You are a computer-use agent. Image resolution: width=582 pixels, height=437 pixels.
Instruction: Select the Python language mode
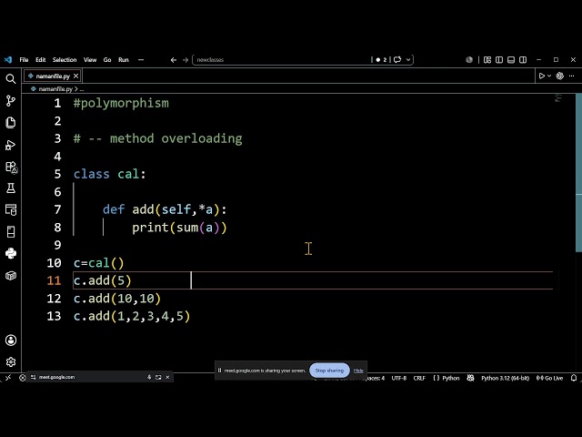click(x=451, y=378)
